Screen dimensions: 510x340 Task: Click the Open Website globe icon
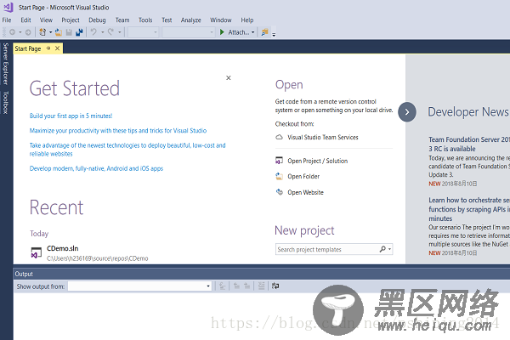279,192
